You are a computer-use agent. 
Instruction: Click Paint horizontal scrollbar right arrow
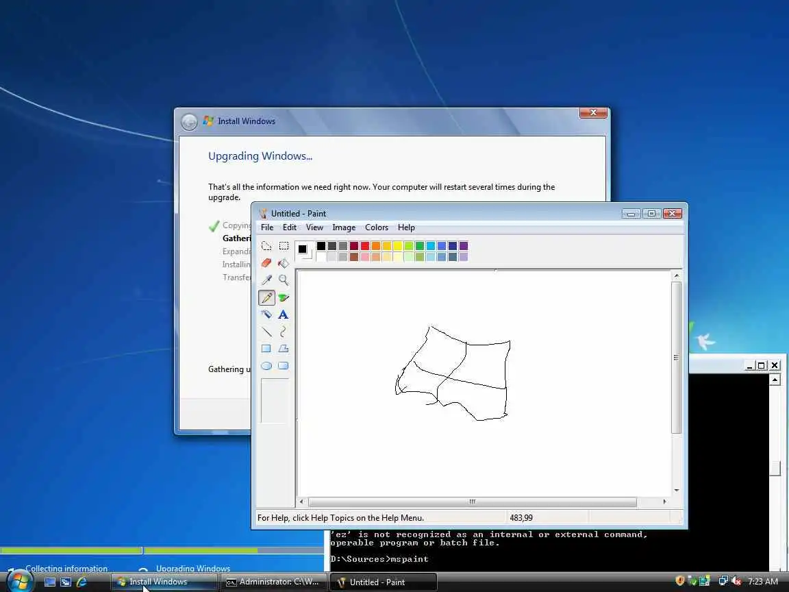pos(665,502)
